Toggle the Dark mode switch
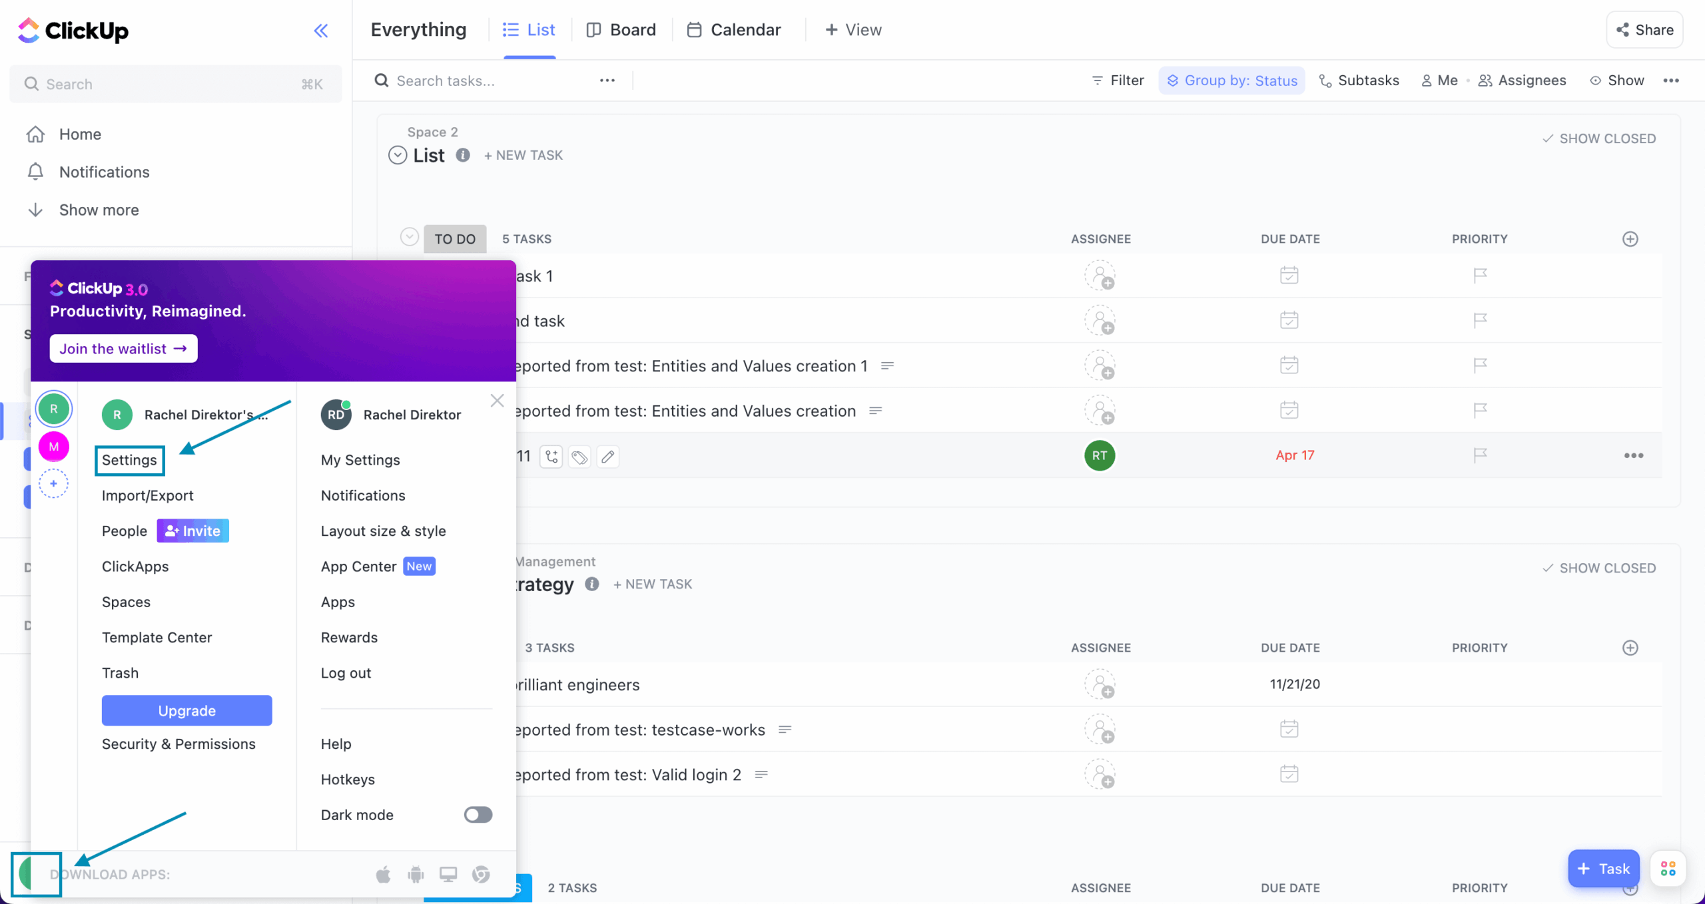Viewport: 1705px width, 904px height. (478, 815)
